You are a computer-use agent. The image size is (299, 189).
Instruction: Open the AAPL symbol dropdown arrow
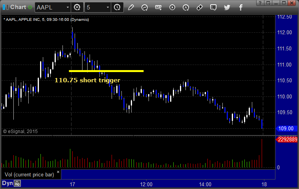tap(68, 7)
